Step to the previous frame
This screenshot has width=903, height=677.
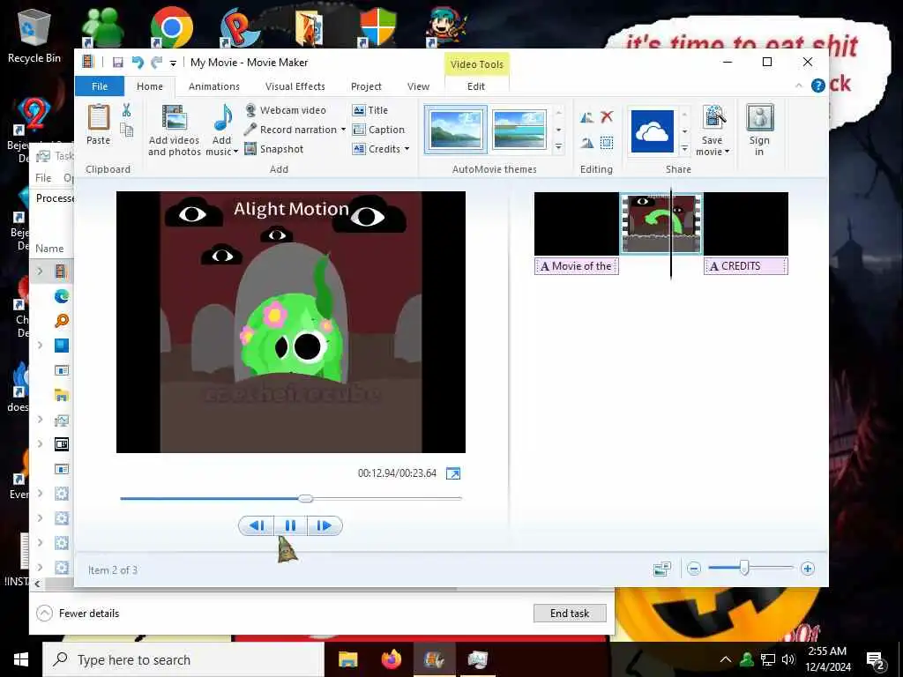(257, 525)
